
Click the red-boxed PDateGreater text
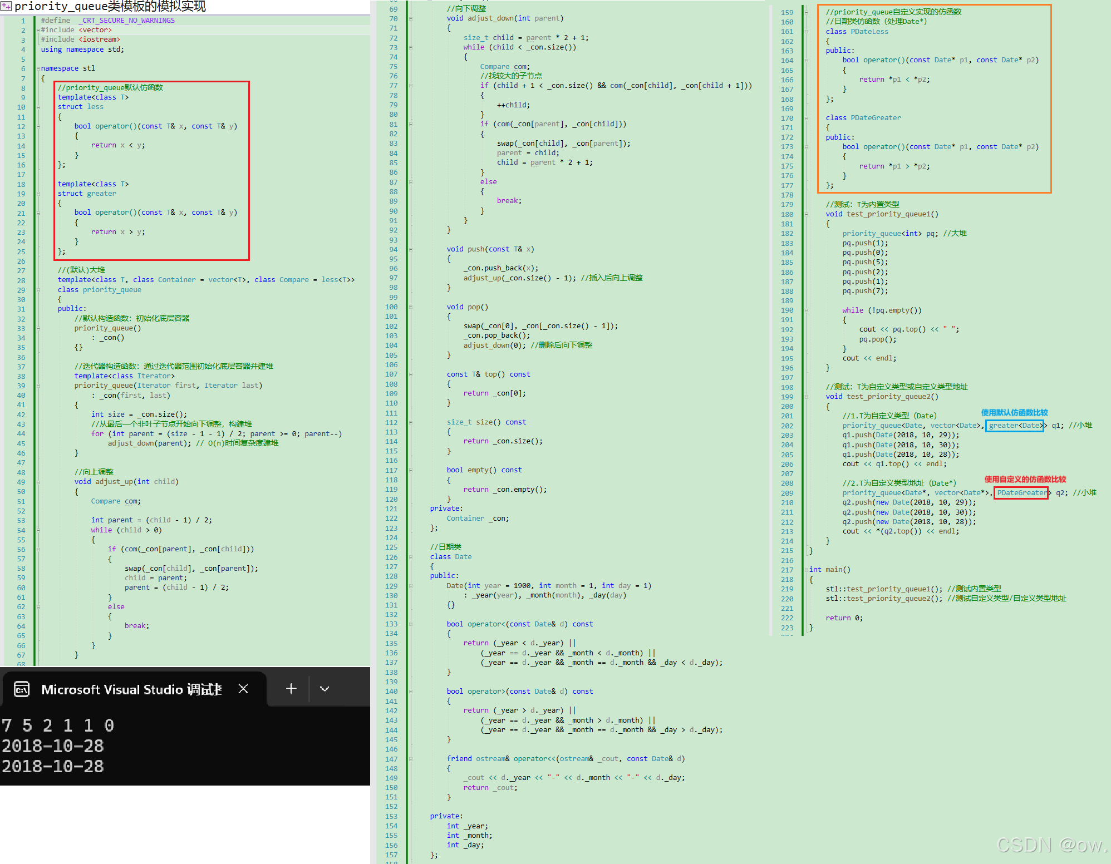pos(1021,493)
